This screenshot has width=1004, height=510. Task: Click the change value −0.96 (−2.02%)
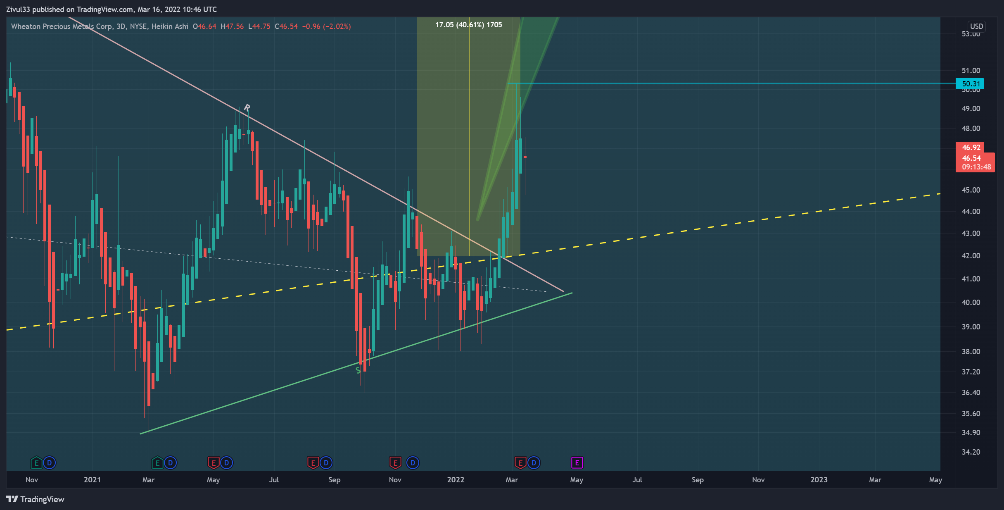pos(326,26)
